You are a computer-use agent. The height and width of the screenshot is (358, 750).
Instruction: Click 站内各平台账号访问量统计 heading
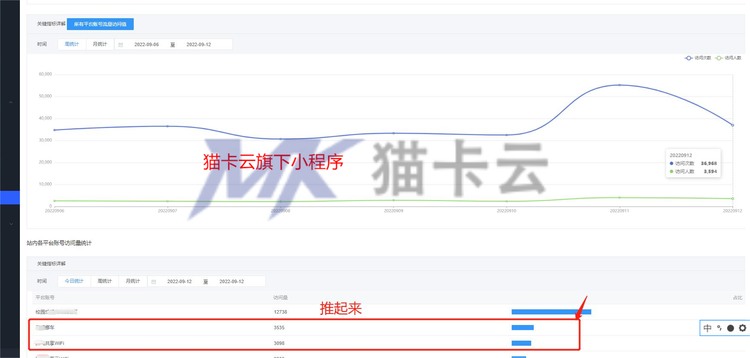[x=59, y=243]
